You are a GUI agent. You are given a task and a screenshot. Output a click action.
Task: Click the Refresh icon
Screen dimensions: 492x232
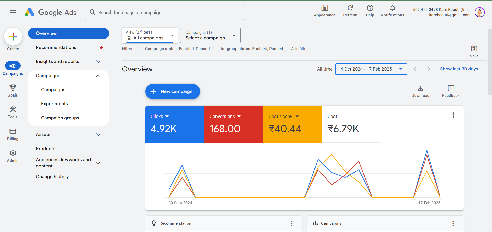350,8
